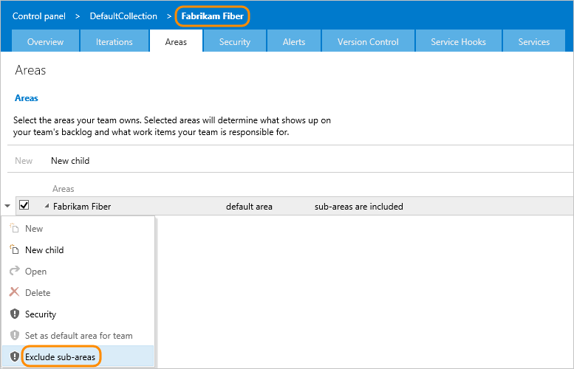This screenshot has width=574, height=369.
Task: Choose Security in the context menu
Action: click(78, 314)
